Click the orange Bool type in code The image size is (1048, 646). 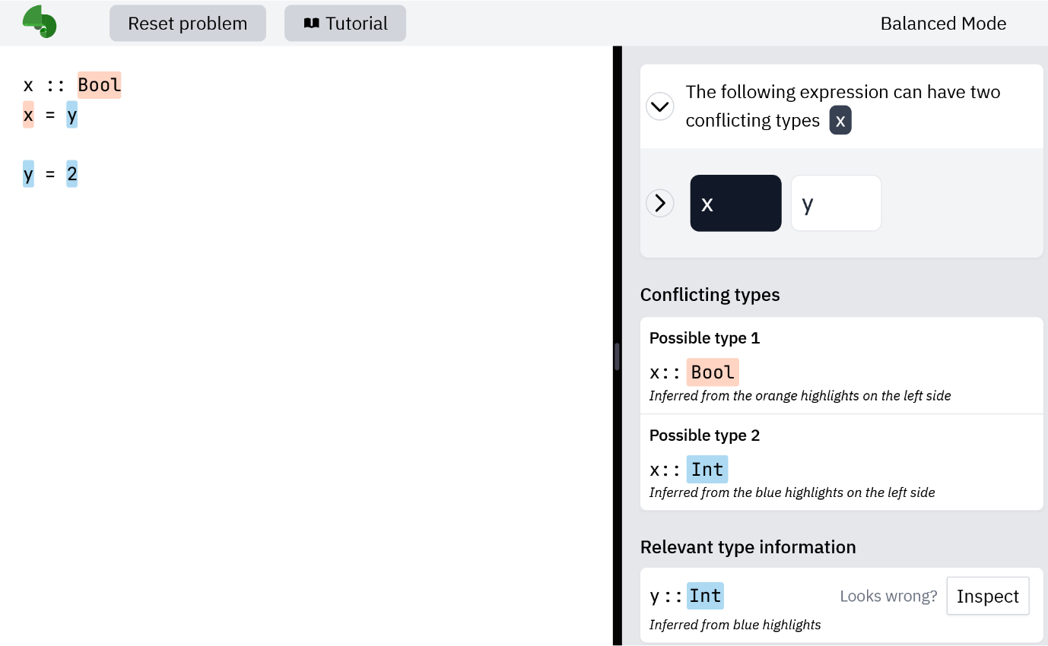(x=100, y=84)
